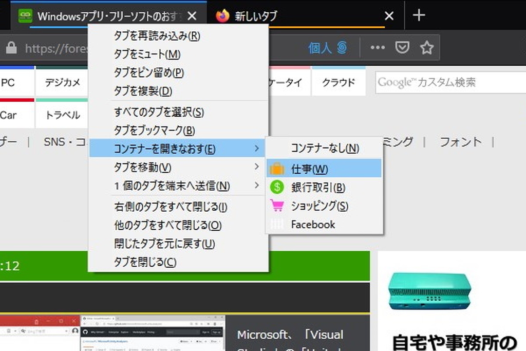Image resolution: width=526 pixels, height=351 pixels.
Task: Expand the 1個のタブを端末へ送信 submenu
Action: pos(154,186)
